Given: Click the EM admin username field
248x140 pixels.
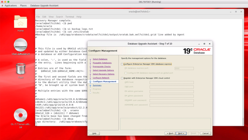Looking at the screenshot, I should click(172, 91).
